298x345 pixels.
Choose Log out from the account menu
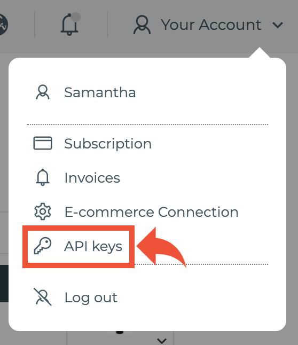pos(147,297)
